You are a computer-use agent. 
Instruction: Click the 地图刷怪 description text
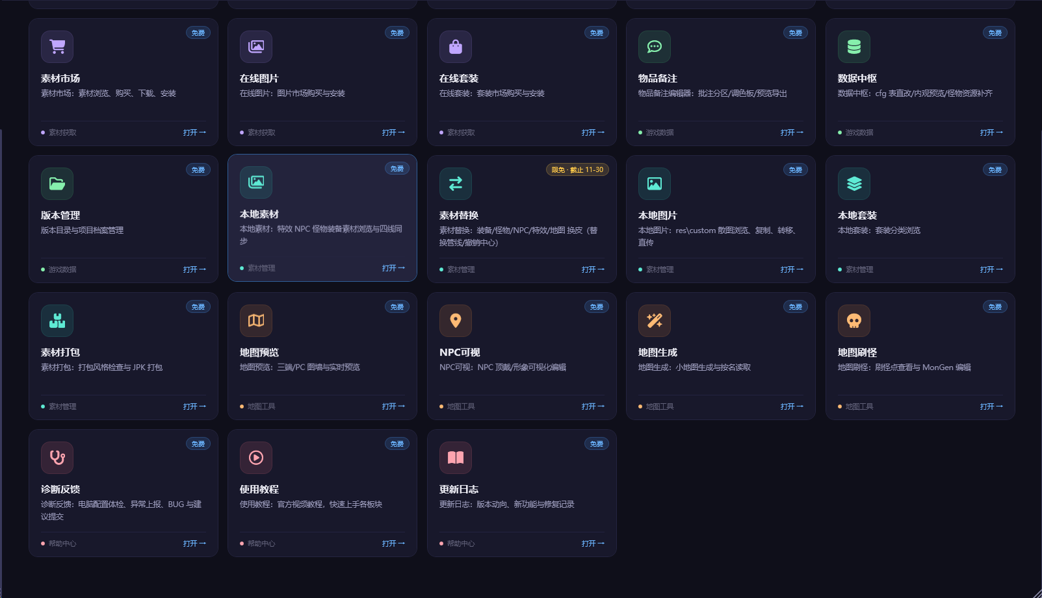[904, 368]
